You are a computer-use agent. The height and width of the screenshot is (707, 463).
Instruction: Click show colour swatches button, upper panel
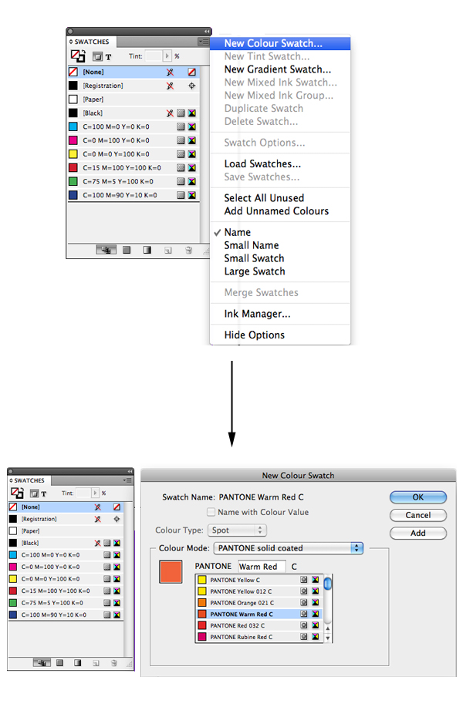click(127, 250)
